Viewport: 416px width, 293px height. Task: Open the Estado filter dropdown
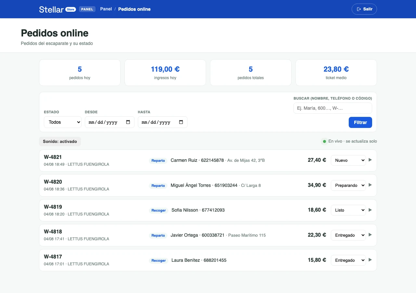[63, 122]
